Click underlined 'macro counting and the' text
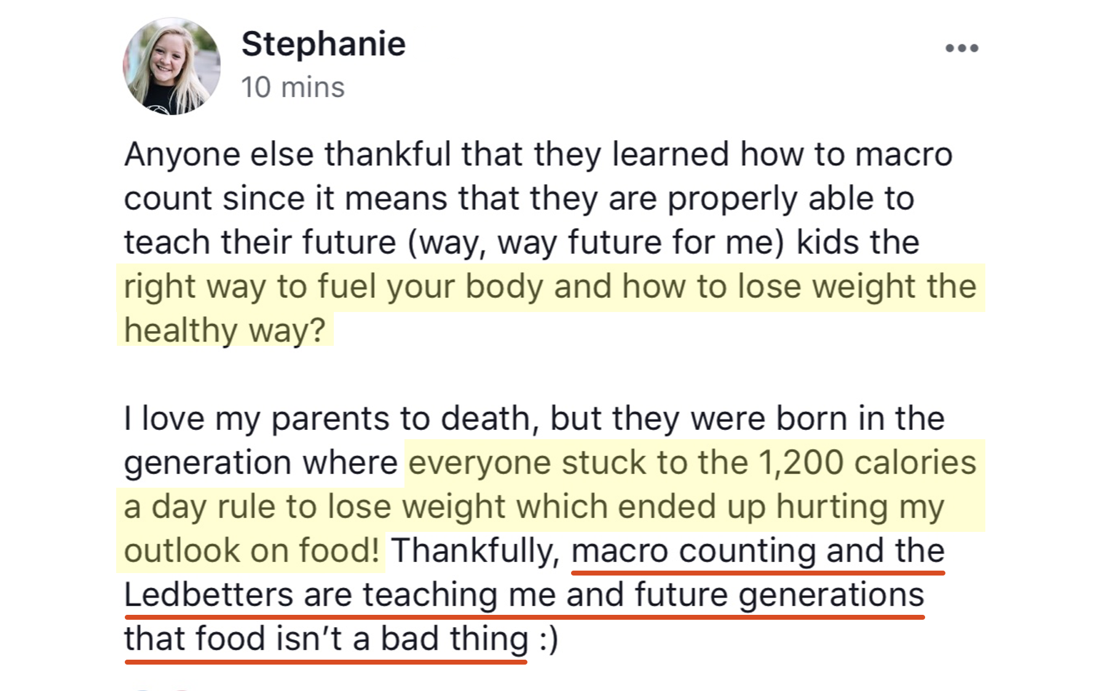This screenshot has width=1104, height=691. [x=758, y=551]
